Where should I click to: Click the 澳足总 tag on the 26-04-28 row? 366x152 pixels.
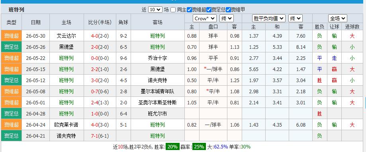12,114
